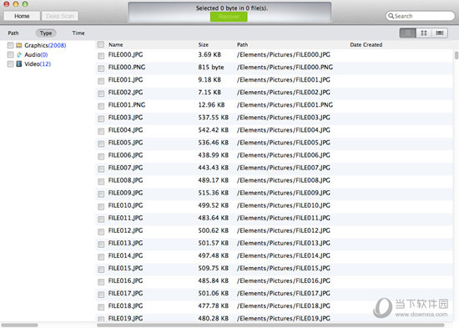The height and width of the screenshot is (328, 459).
Task: Open the Video(12) category
Action: [38, 63]
